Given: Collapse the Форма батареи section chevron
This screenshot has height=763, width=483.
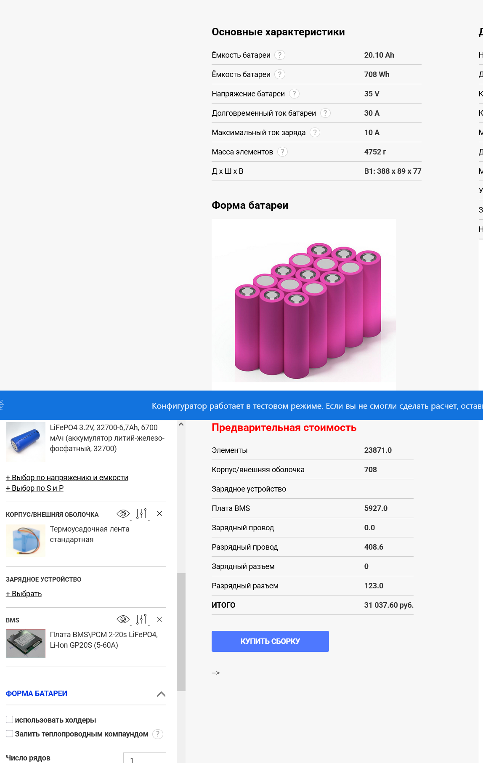Looking at the screenshot, I should pyautogui.click(x=161, y=694).
